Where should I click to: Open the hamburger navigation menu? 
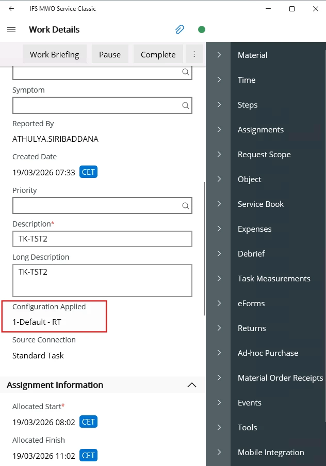tap(11, 30)
